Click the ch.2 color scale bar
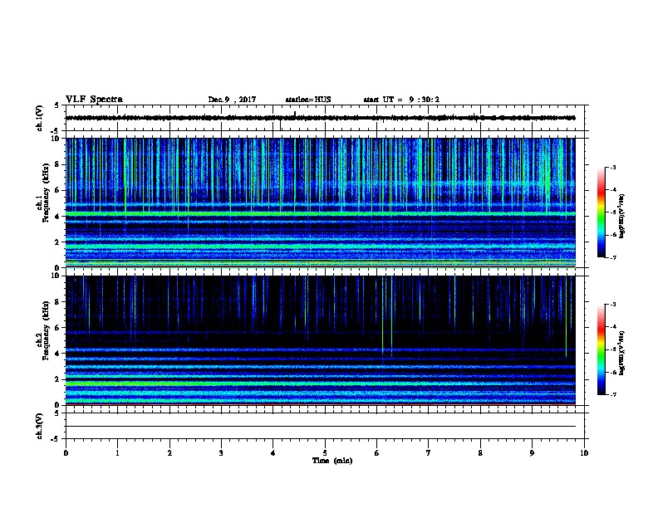The width and height of the screenshot is (658, 508). click(601, 349)
